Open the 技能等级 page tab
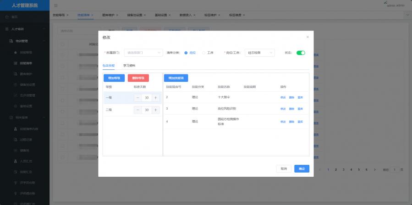Screen dimensions: 412x205 tap(58, 15)
